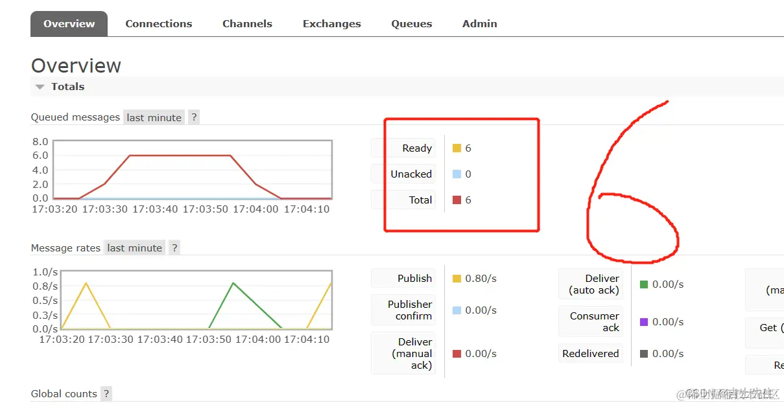
Task: Change Queued messages 'last minute' range
Action: [154, 117]
